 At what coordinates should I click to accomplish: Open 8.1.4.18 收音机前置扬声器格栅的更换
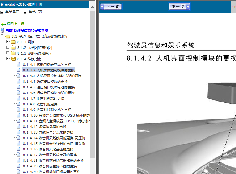53,161
